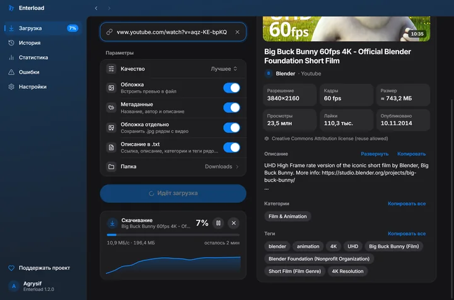Open the Качество dropdown set to Лучшее
454x300 pixels.
[x=223, y=69]
